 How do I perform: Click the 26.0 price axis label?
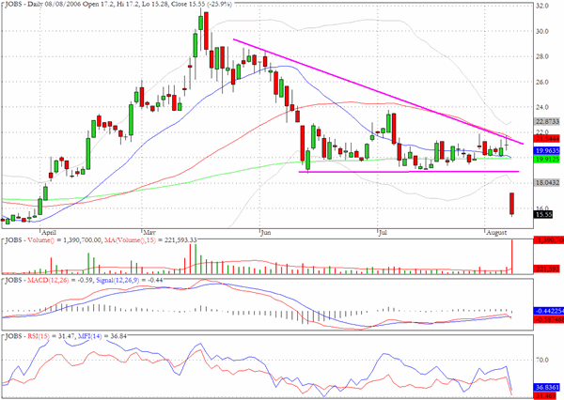point(542,82)
